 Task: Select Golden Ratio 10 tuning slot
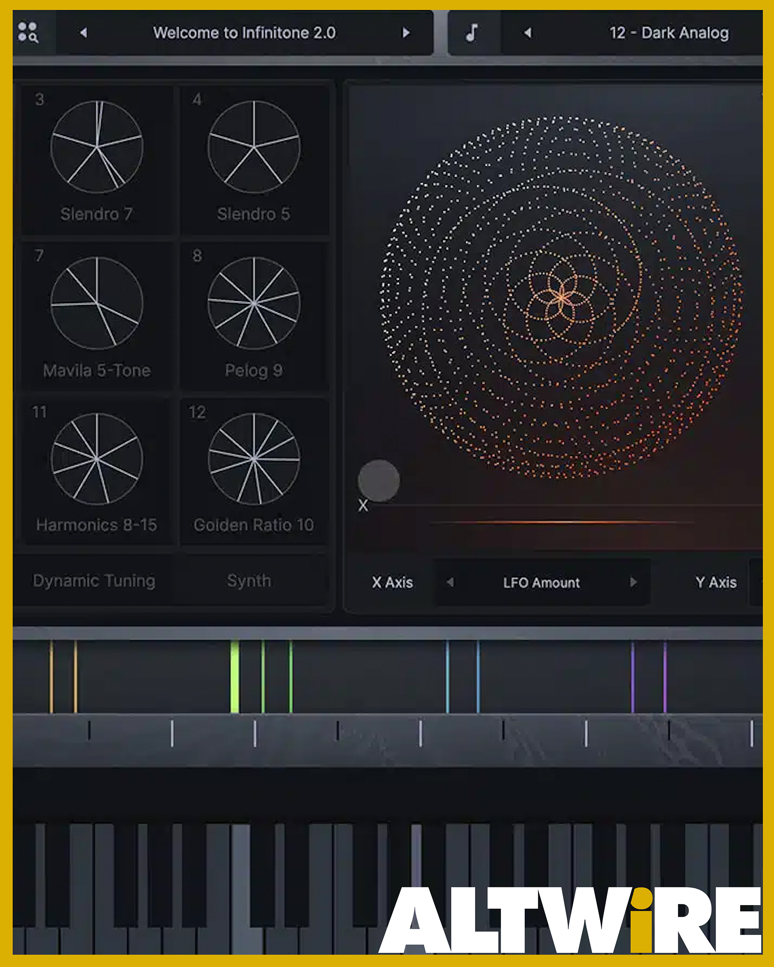pyautogui.click(x=254, y=472)
